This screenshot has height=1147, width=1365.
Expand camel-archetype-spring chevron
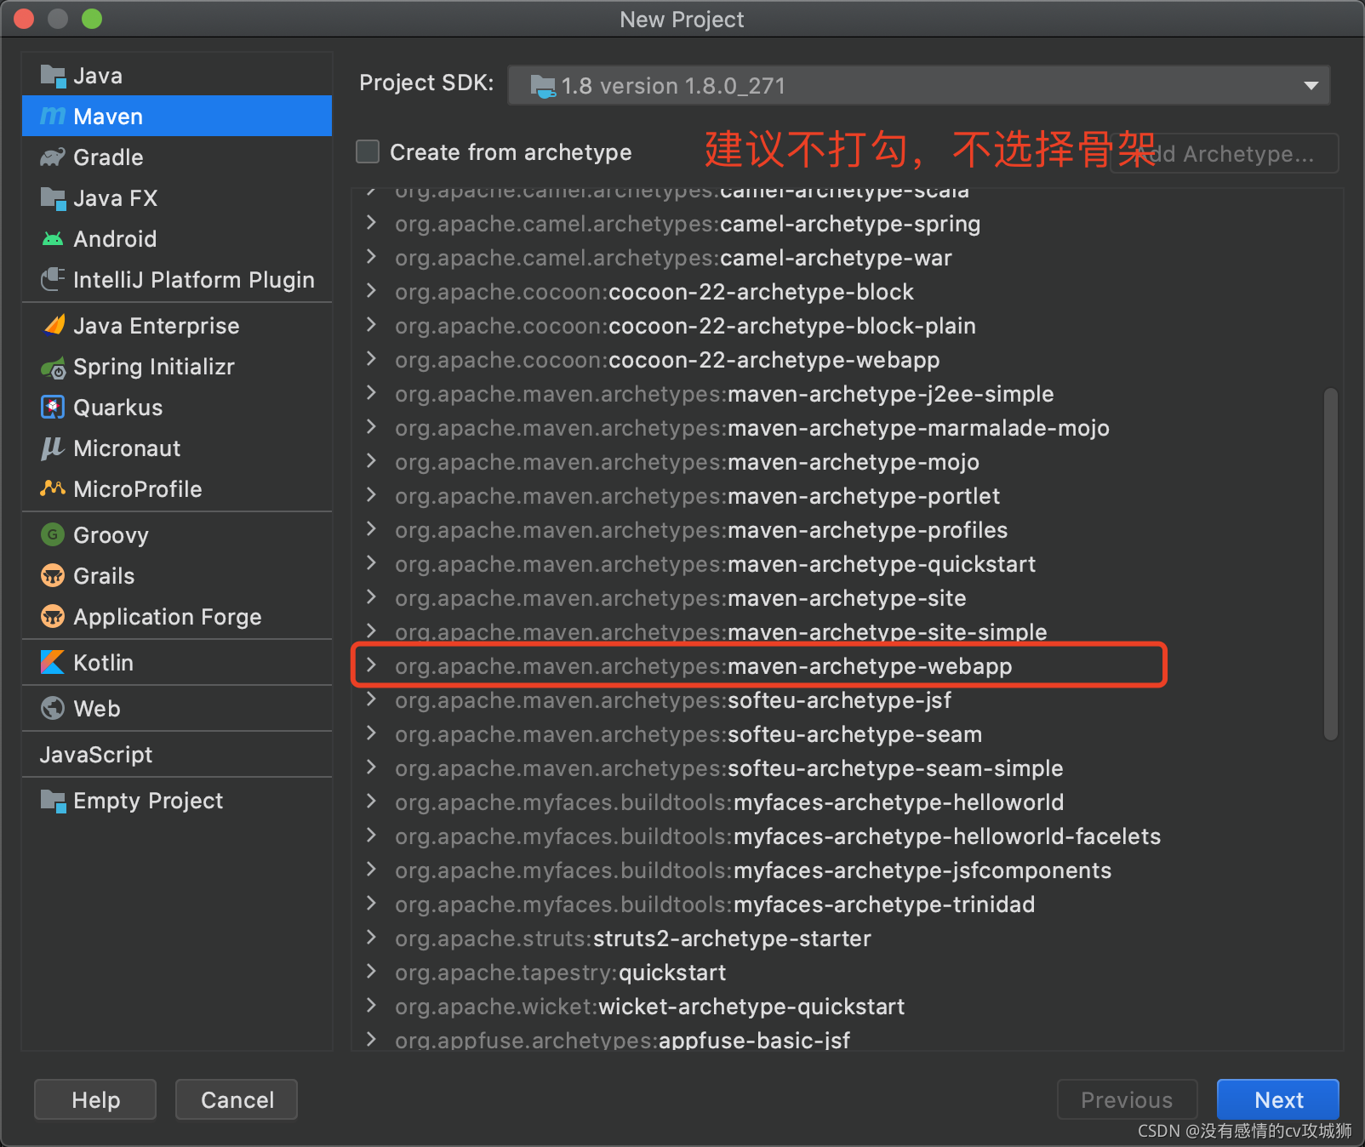coord(371,223)
